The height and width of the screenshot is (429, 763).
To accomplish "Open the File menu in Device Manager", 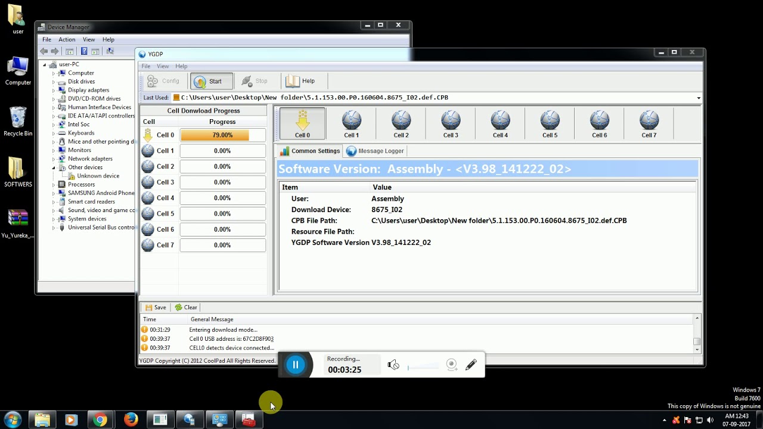I will 46,39.
